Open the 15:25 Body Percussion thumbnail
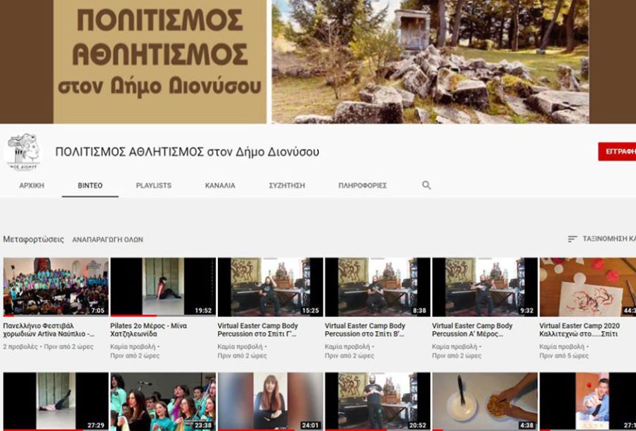The width and height of the screenshot is (636, 431). point(270,287)
